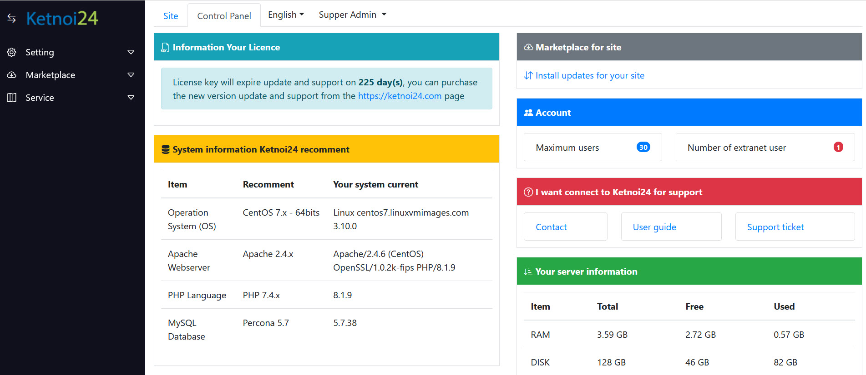This screenshot has height=375, width=866.
Task: Click the 'CentOS 7.x - 64bits' cell
Action: [x=281, y=212]
